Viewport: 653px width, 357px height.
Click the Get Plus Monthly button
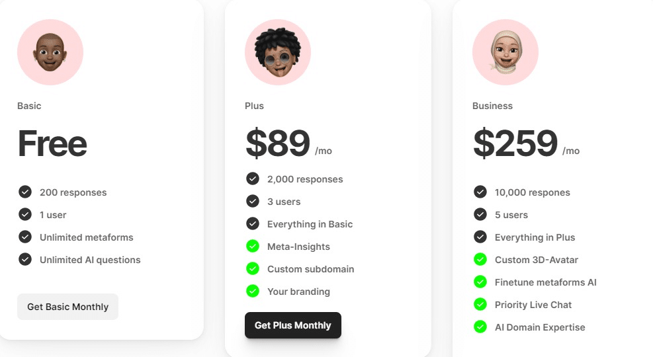tap(293, 325)
